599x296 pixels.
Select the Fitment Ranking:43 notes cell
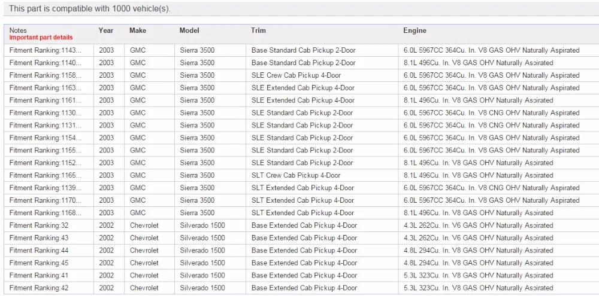tap(49, 237)
